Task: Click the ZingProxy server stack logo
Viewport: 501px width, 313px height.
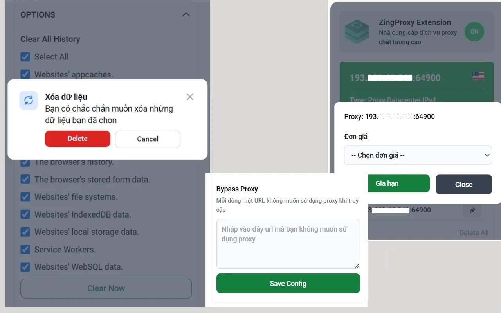Action: (x=357, y=32)
